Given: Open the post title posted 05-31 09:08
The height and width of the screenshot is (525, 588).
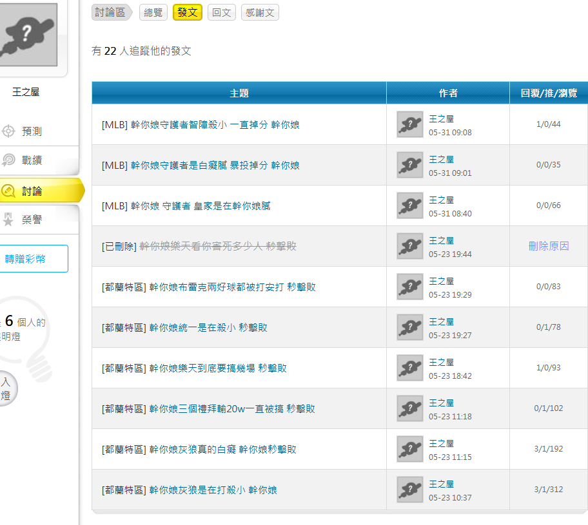Looking at the screenshot, I should (x=215, y=124).
